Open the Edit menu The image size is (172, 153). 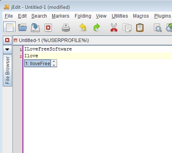coord(22,16)
